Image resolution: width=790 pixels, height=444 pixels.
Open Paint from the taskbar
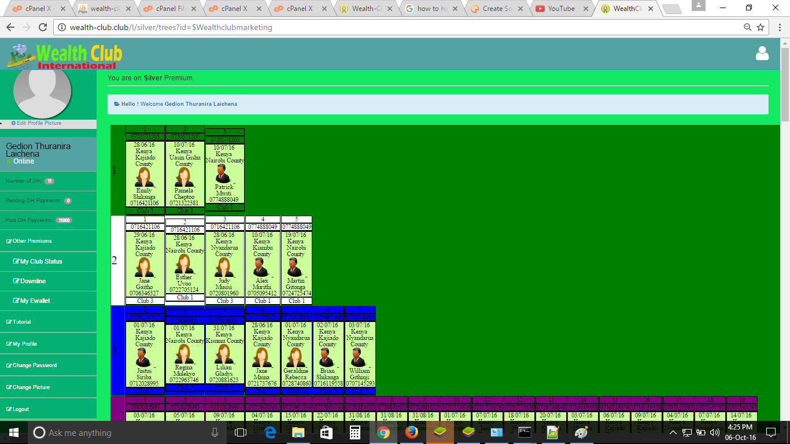(x=581, y=432)
